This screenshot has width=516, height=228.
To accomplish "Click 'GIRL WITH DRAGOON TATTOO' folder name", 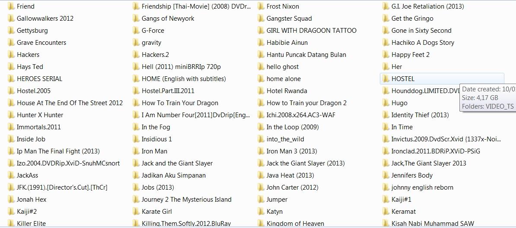I will (x=311, y=31).
